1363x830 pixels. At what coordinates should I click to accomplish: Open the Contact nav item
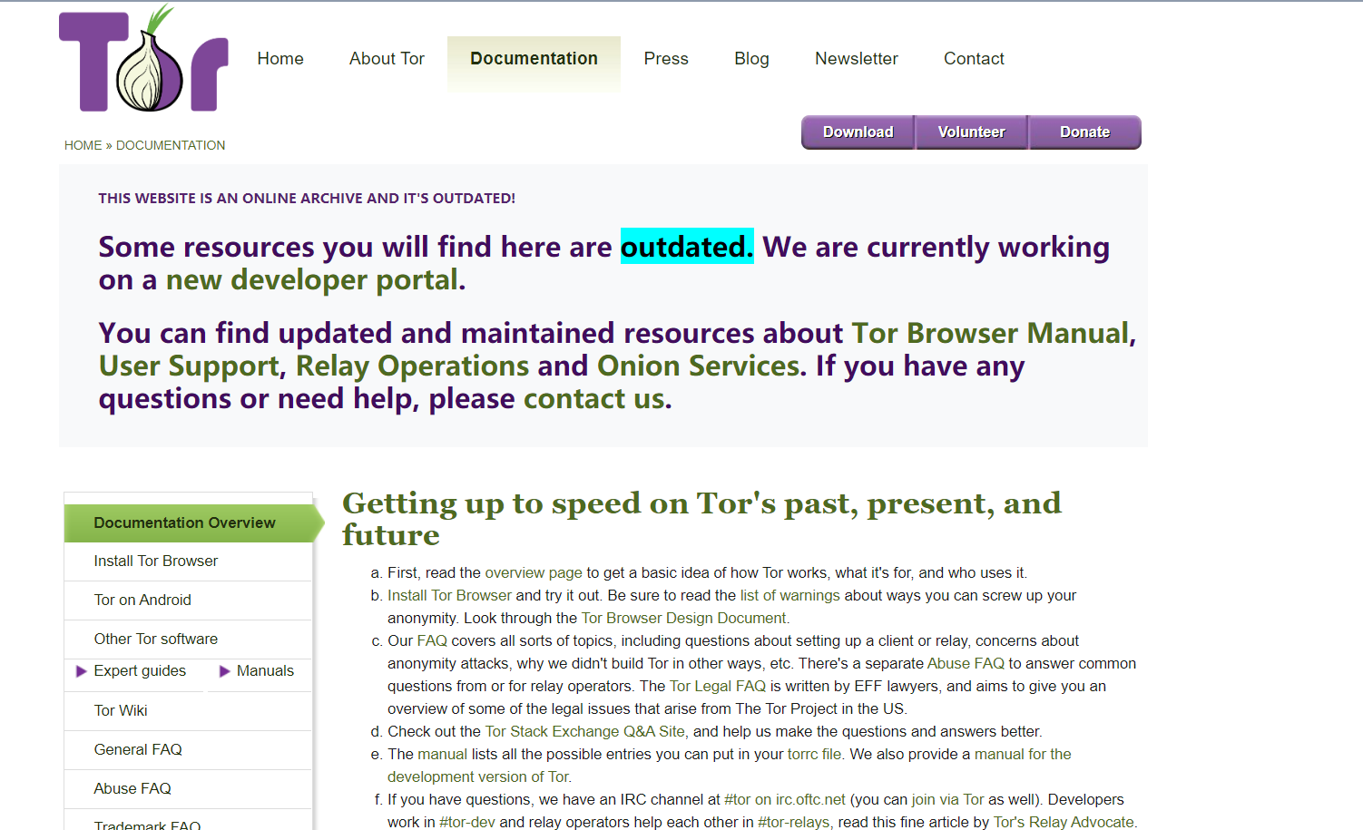click(974, 59)
